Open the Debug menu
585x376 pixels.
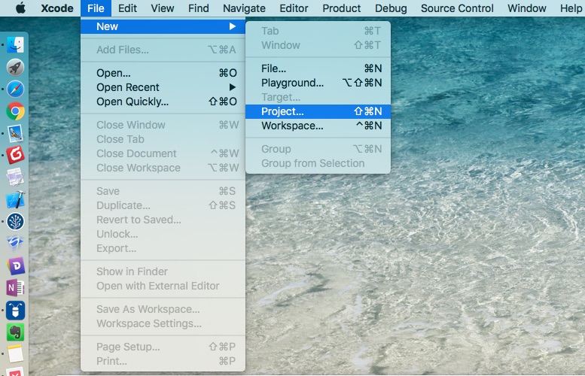391,8
